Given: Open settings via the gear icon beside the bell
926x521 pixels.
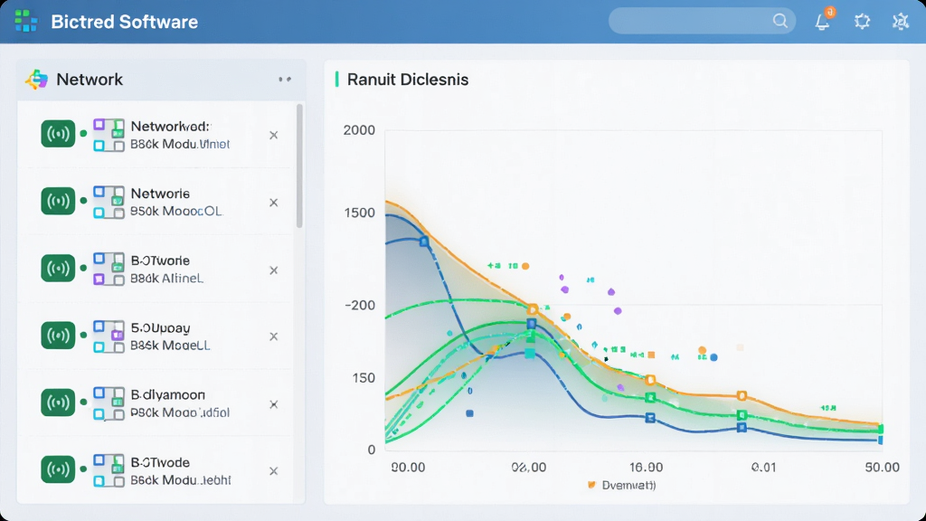Looking at the screenshot, I should pos(862,22).
